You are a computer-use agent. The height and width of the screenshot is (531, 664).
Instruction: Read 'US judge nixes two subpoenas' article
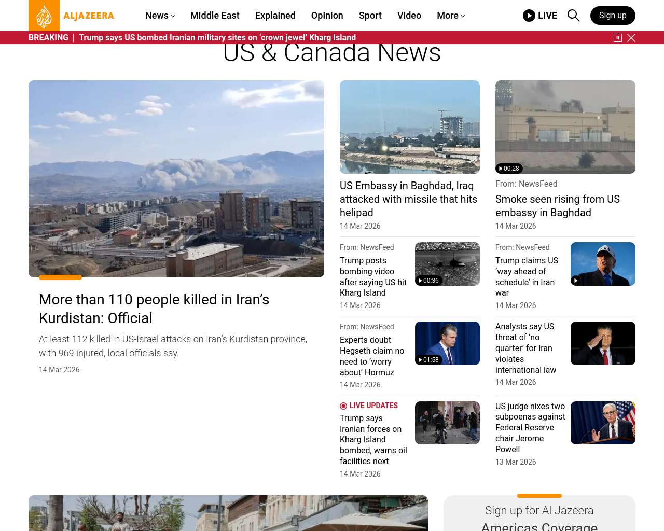[x=530, y=428]
